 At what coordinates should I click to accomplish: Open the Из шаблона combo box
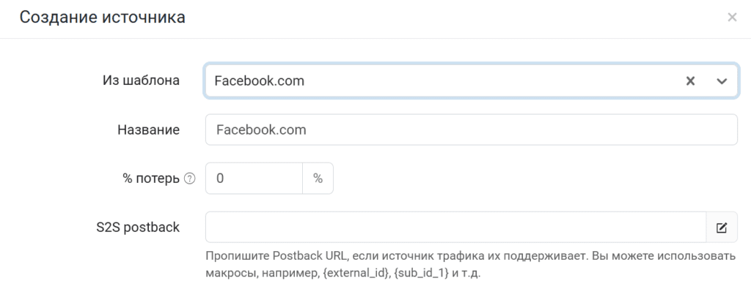tap(472, 81)
